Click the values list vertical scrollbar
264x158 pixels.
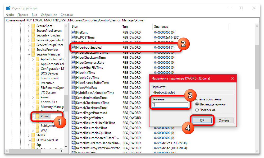point(257,66)
